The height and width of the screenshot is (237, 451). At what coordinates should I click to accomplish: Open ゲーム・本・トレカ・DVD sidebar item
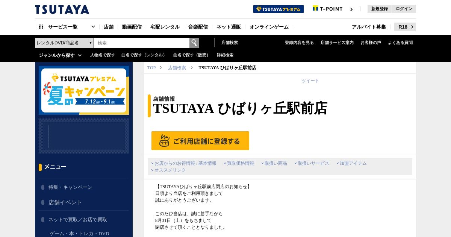79,234
